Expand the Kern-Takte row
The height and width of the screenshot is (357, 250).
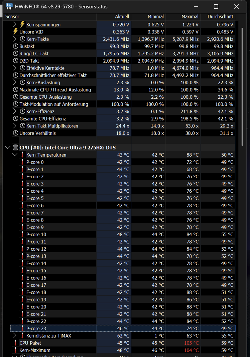pos(15,39)
